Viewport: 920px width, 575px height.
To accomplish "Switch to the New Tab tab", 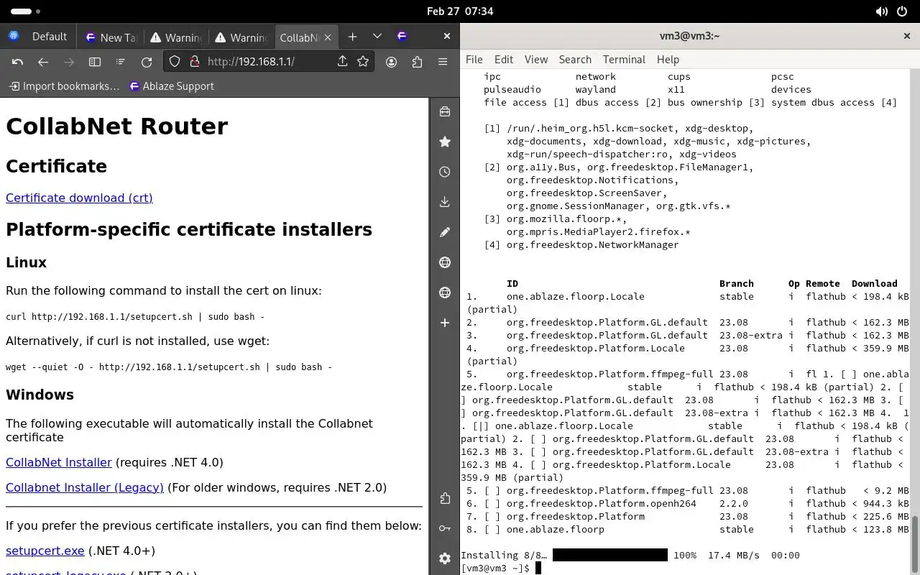I will coord(110,37).
